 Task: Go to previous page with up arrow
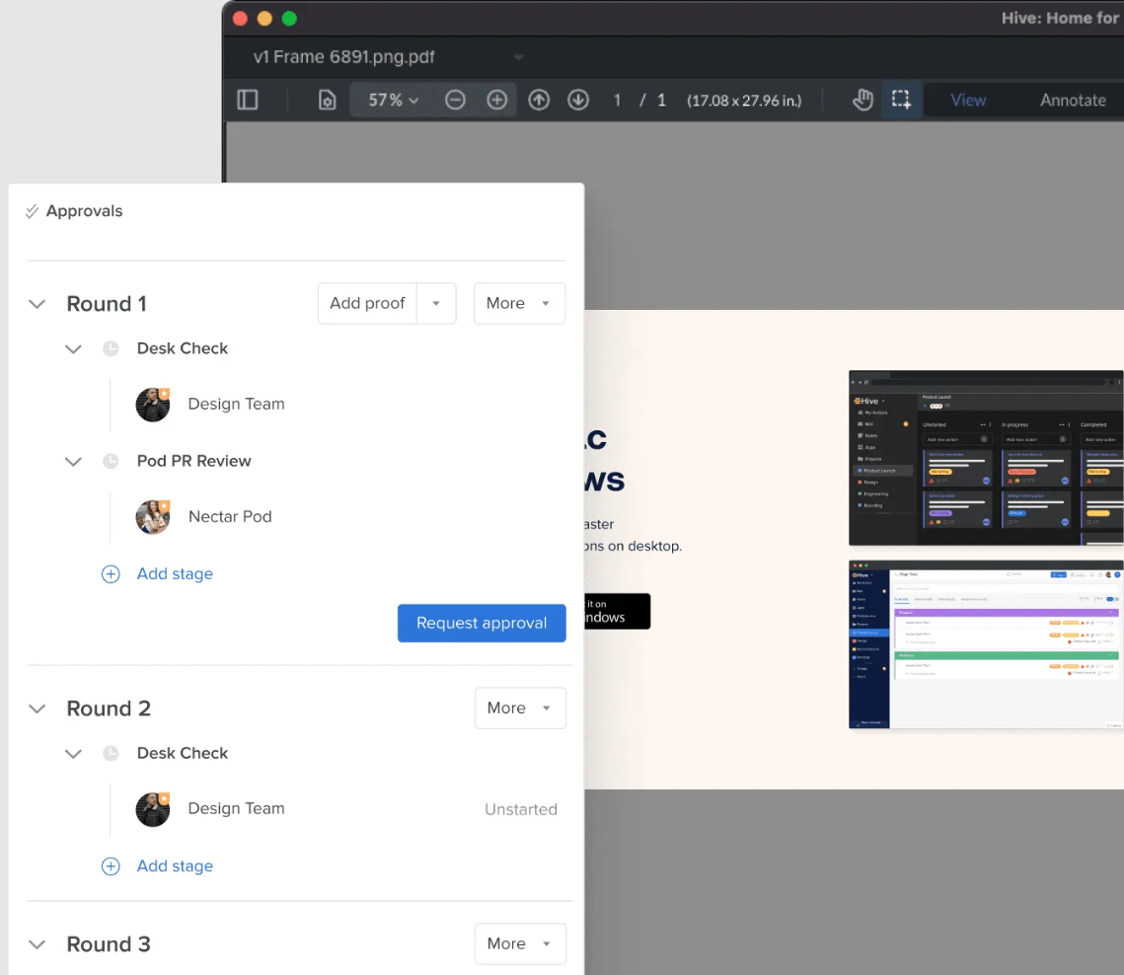(539, 100)
